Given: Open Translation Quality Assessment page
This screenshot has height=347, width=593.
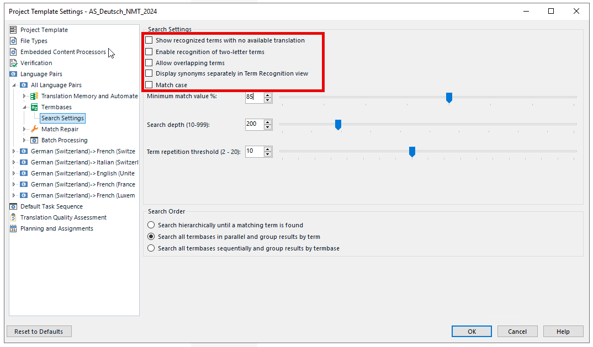Looking at the screenshot, I should pos(63,217).
